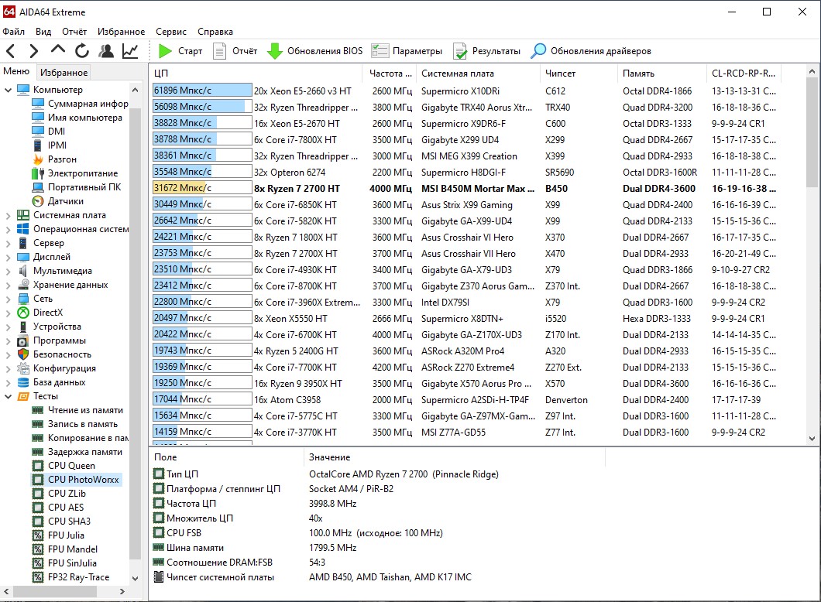This screenshot has height=602, width=821.
Task: Open the Файл menu
Action: (x=14, y=32)
